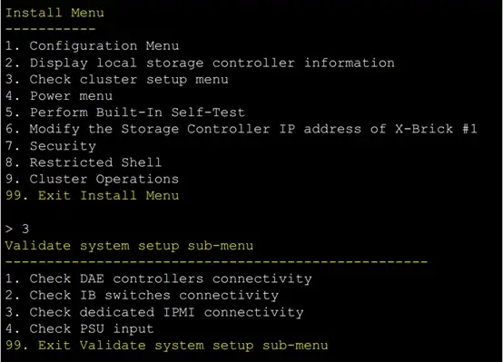
Task: Click the Security menu entry
Action: tap(51, 146)
